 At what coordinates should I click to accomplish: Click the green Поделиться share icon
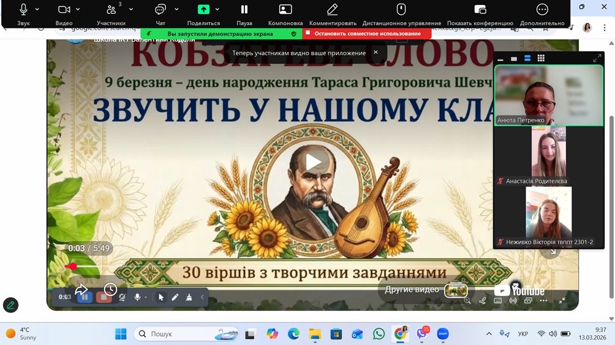tap(203, 10)
